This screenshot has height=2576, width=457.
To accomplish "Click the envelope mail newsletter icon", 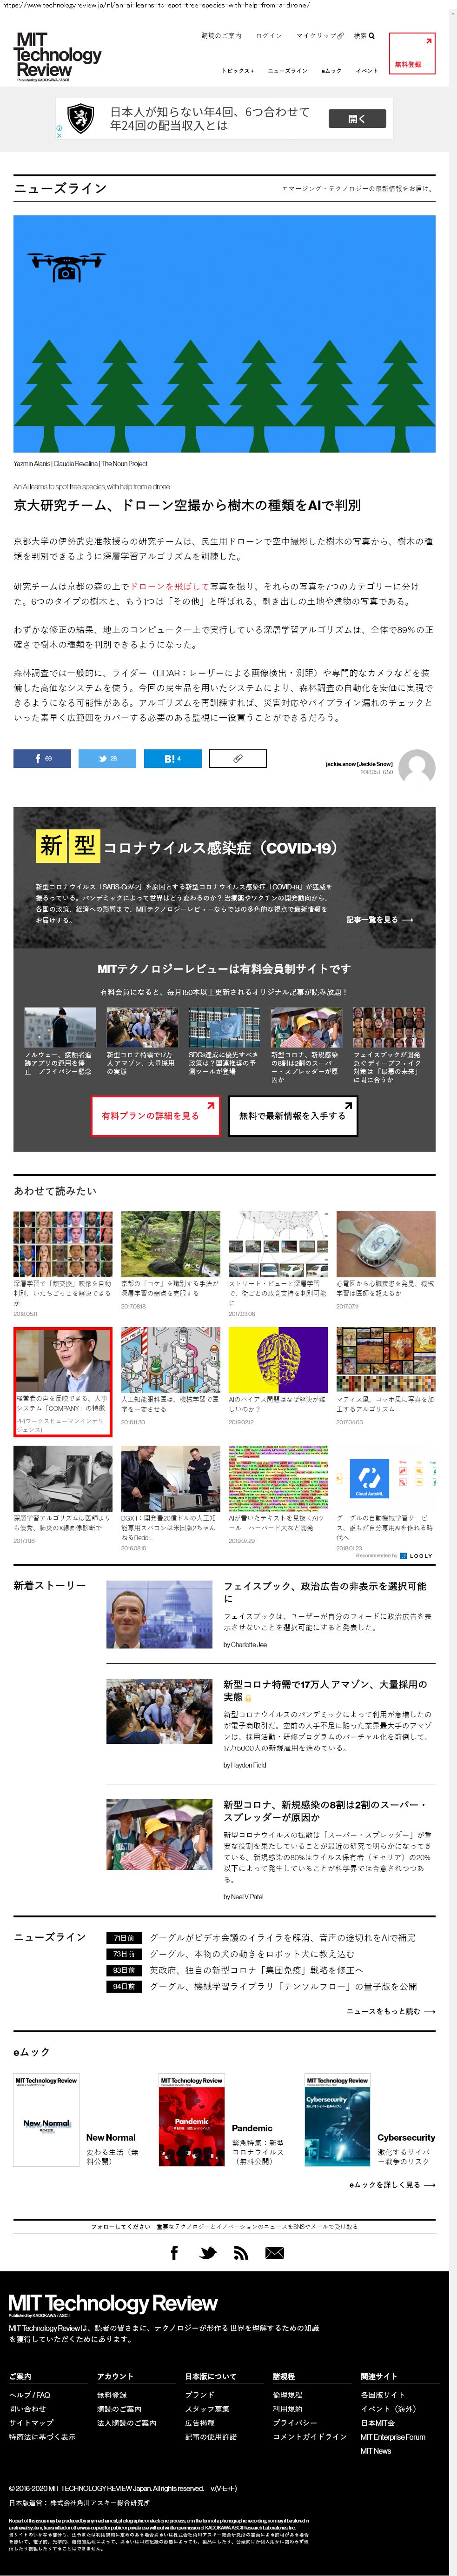I will 274,2252.
